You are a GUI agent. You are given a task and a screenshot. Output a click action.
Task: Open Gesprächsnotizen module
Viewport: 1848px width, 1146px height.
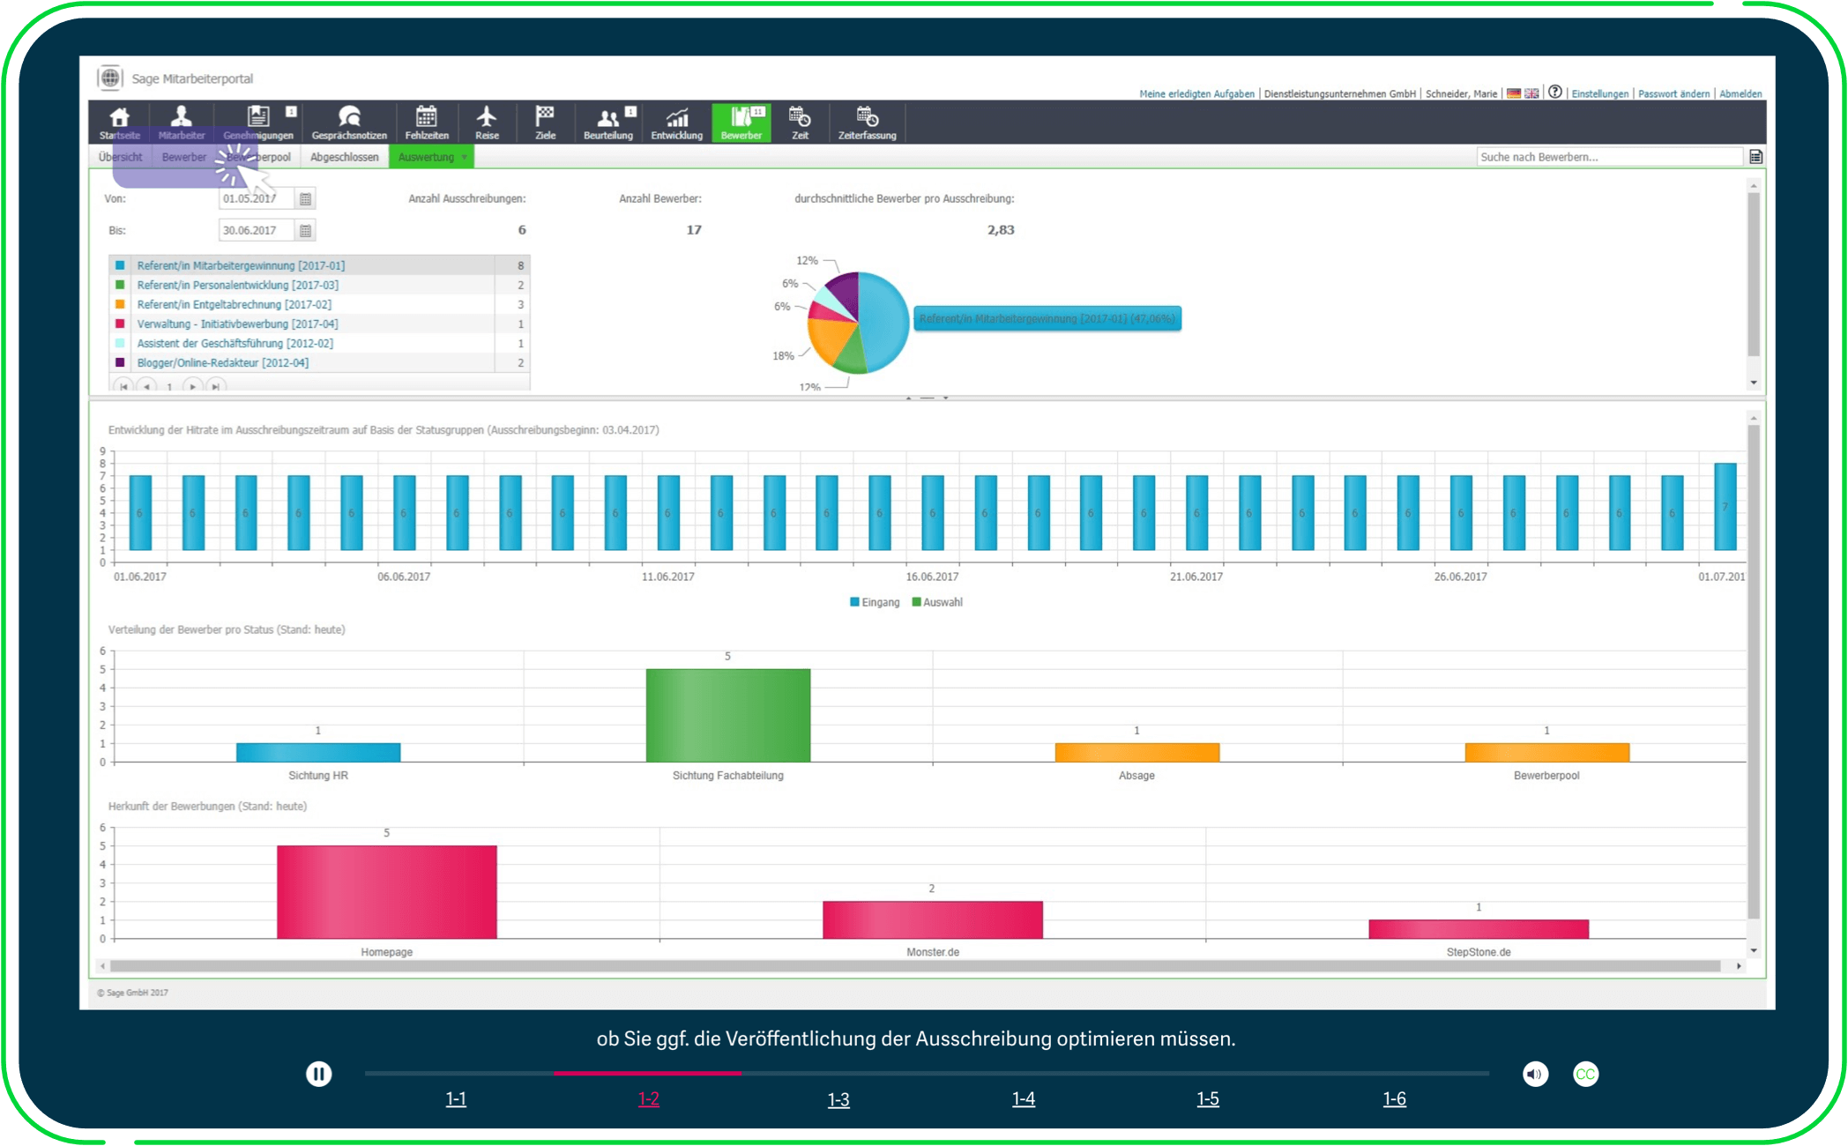pos(349,122)
